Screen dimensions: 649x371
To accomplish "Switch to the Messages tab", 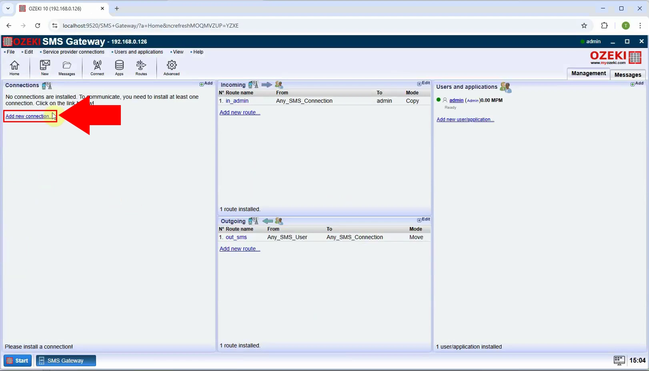I will point(628,75).
